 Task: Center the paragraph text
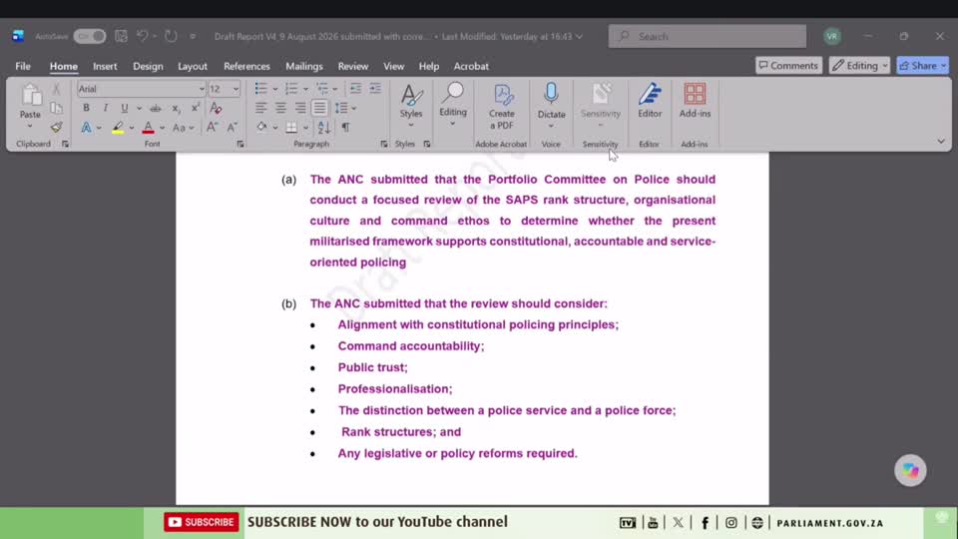click(280, 108)
